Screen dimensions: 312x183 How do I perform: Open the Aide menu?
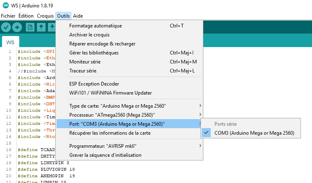78,16
